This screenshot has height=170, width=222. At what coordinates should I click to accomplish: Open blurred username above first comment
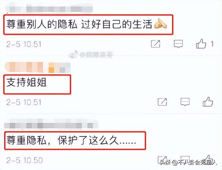point(49,9)
